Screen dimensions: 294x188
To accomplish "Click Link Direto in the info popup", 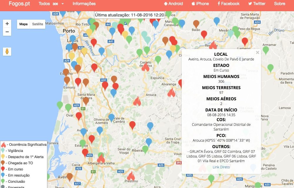I will (x=221, y=167).
